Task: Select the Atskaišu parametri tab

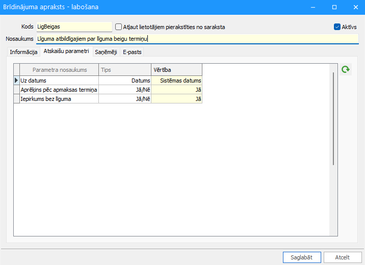Action: click(66, 51)
